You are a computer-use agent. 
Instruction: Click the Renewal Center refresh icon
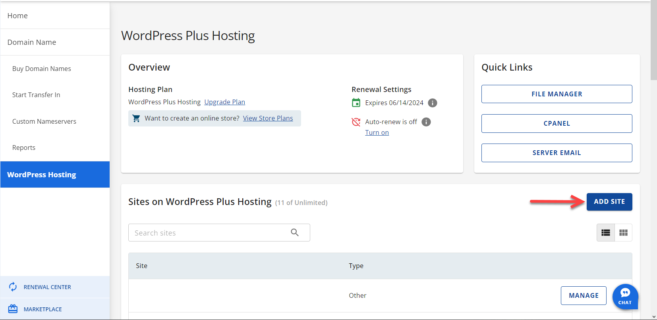(x=13, y=287)
